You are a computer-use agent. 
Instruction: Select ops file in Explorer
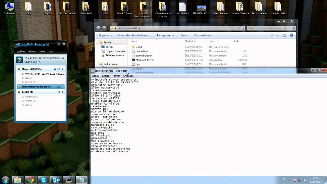138,64
